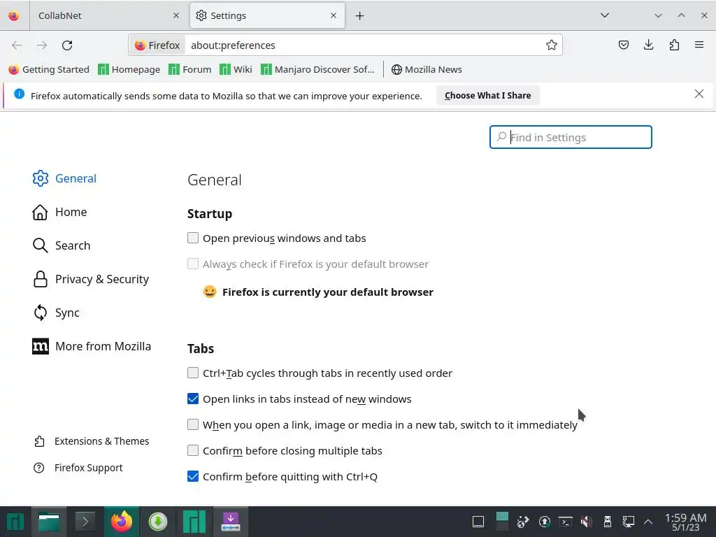The height and width of the screenshot is (537, 716).
Task: Click the forward navigation arrow
Action: (x=42, y=45)
